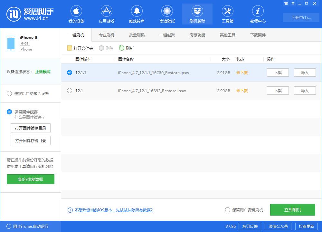Open the 应用游戏 app store section
The height and width of the screenshot is (232, 322).
click(x=106, y=14)
